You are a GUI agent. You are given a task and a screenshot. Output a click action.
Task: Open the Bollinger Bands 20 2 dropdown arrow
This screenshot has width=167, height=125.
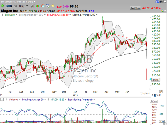pyautogui.click(x=45, y=15)
